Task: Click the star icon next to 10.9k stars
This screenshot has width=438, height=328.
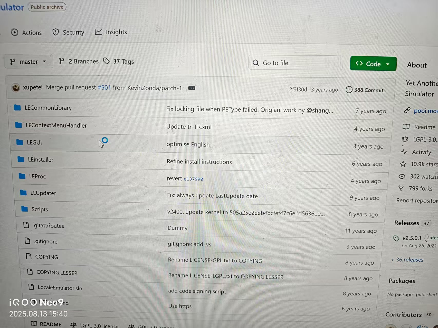Action: click(x=403, y=164)
